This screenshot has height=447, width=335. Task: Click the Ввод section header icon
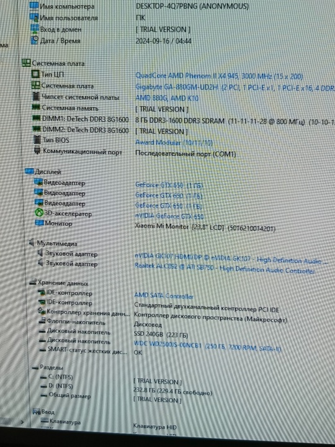pyautogui.click(x=37, y=411)
